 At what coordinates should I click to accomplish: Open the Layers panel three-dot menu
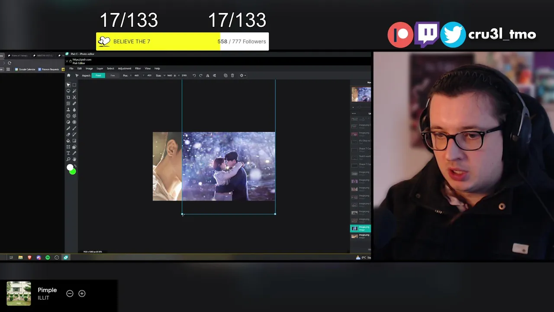pyautogui.click(x=354, y=114)
